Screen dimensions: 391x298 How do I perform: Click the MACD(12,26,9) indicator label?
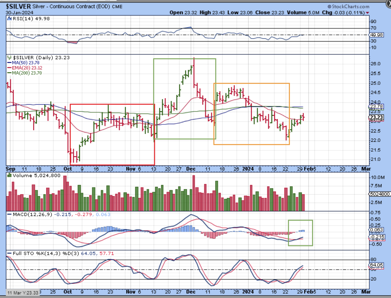pyautogui.click(x=32, y=214)
